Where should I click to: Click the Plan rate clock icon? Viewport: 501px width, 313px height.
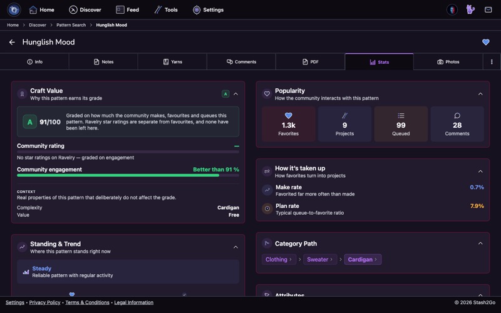pos(267,209)
